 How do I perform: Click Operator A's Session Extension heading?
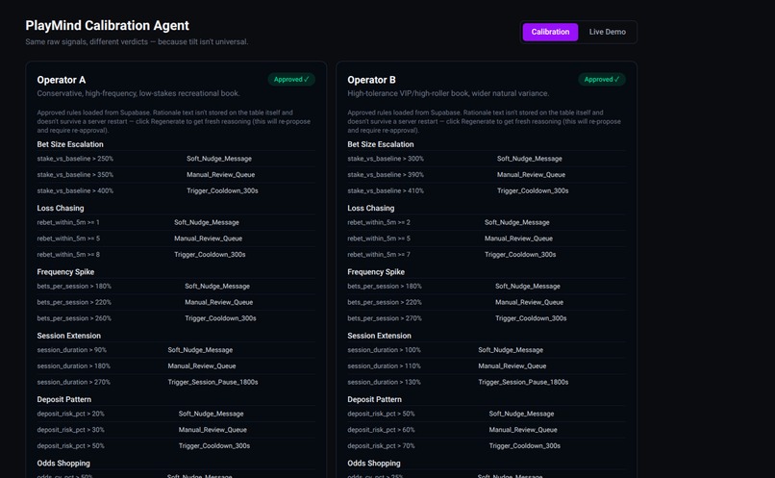point(68,336)
